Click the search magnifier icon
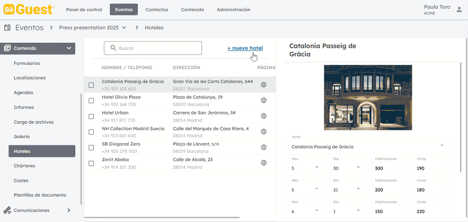Image resolution: width=468 pixels, height=222 pixels. click(x=113, y=48)
